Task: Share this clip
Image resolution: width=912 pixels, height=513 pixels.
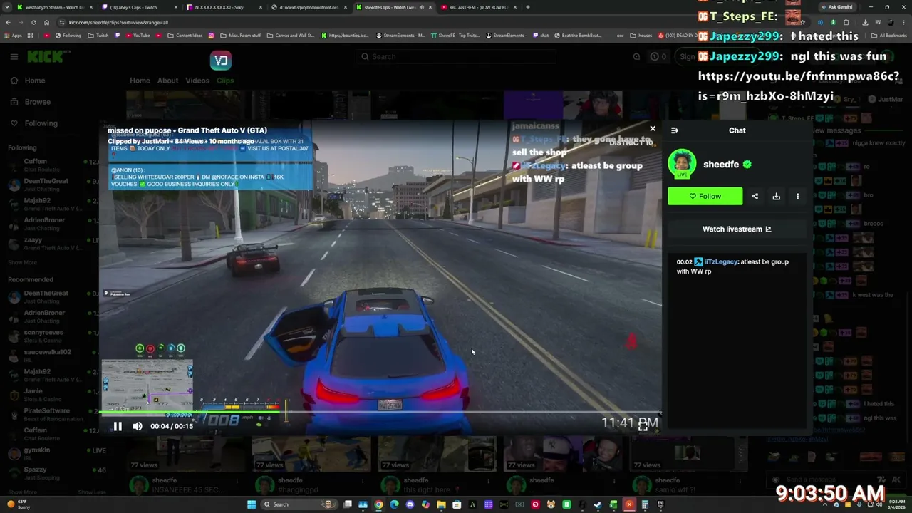Action: pyautogui.click(x=755, y=196)
